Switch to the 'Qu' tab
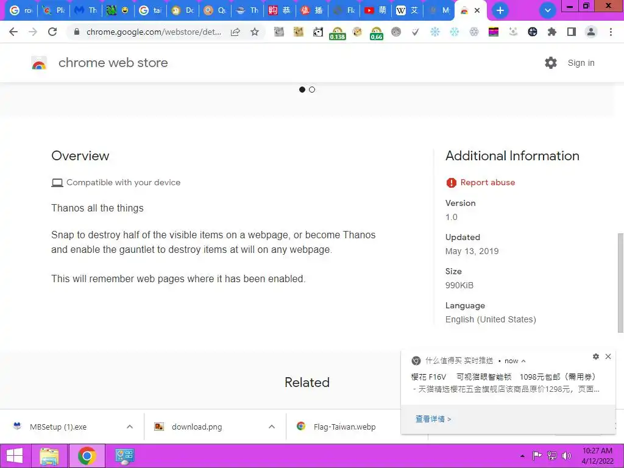This screenshot has height=468, width=624. (215, 10)
